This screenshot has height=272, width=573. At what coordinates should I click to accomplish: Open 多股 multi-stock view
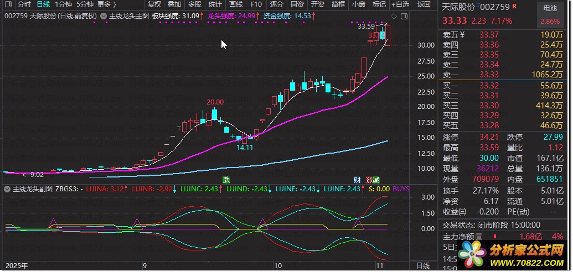(x=195, y=5)
